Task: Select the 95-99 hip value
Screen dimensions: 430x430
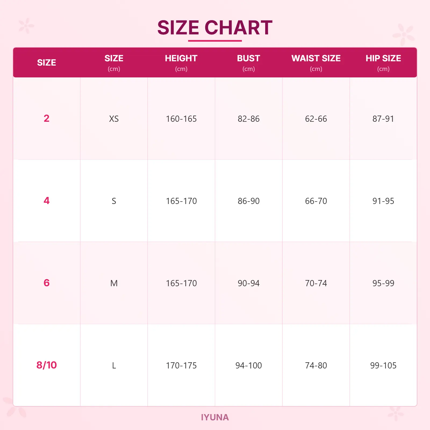Action: [x=383, y=283]
